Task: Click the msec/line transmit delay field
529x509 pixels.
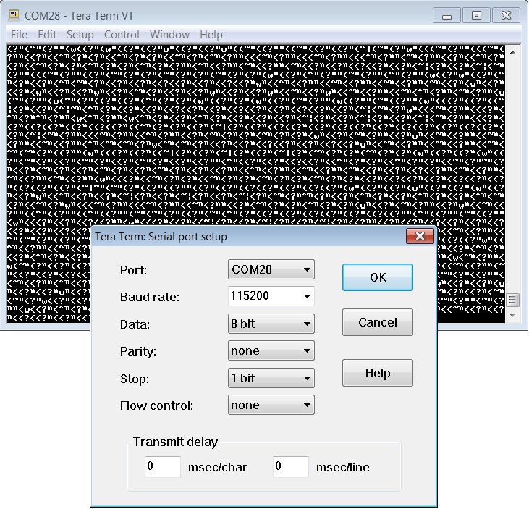Action: (291, 467)
